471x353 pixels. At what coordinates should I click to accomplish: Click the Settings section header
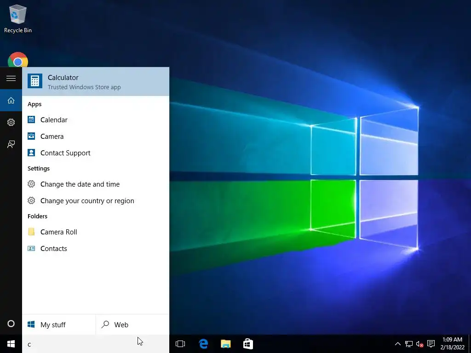(x=39, y=168)
